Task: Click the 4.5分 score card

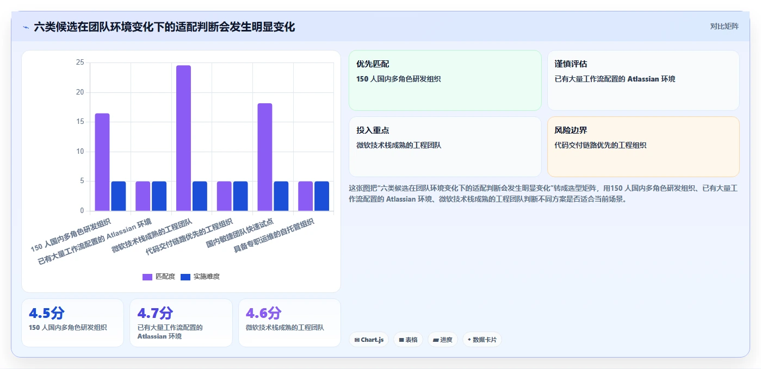Action: point(72,323)
